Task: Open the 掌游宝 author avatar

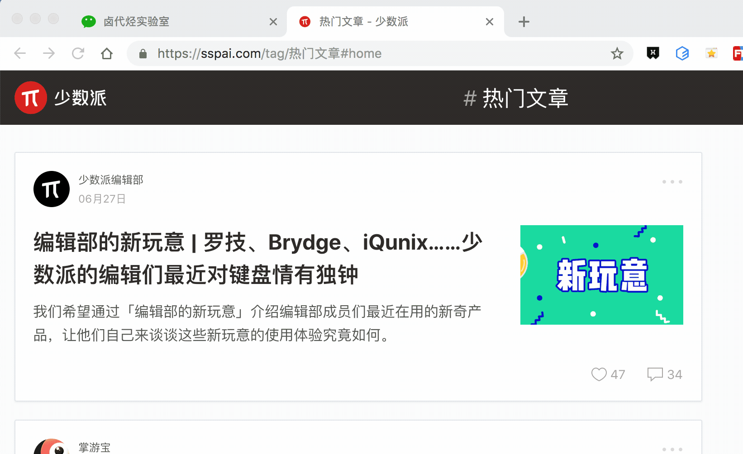Action: [52, 447]
